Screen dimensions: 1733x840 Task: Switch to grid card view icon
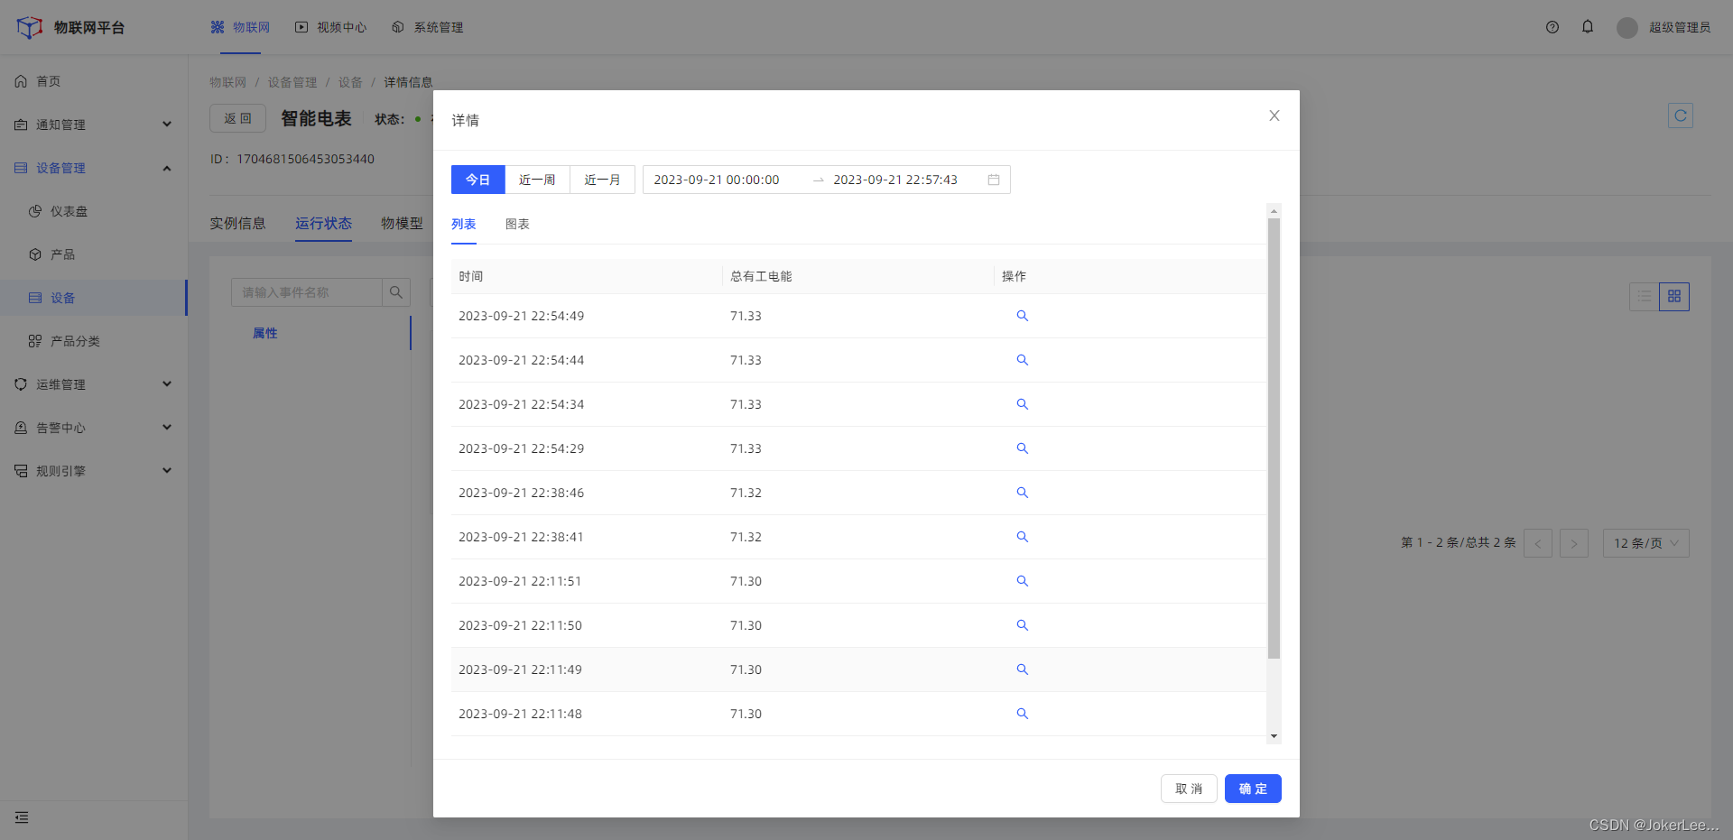pyautogui.click(x=1673, y=296)
